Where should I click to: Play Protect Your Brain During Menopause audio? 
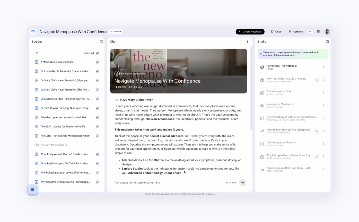point(317,131)
